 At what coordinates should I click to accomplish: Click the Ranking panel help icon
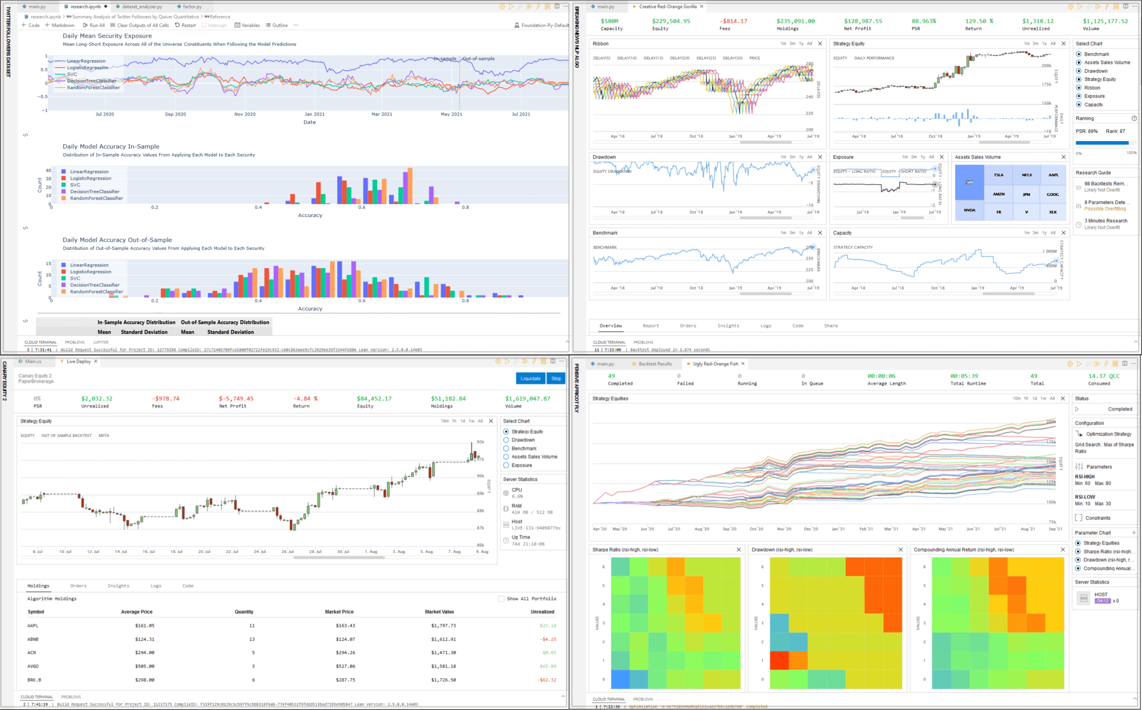pyautogui.click(x=1134, y=118)
